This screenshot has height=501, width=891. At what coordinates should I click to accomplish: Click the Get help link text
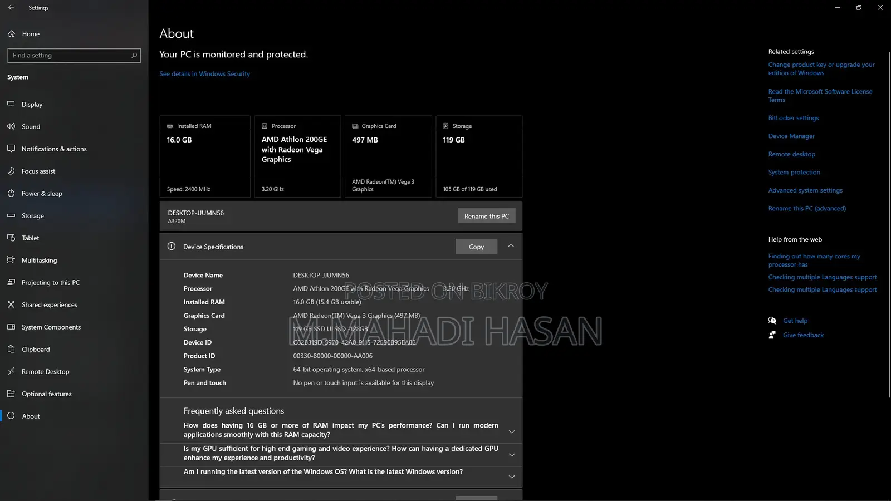795,321
